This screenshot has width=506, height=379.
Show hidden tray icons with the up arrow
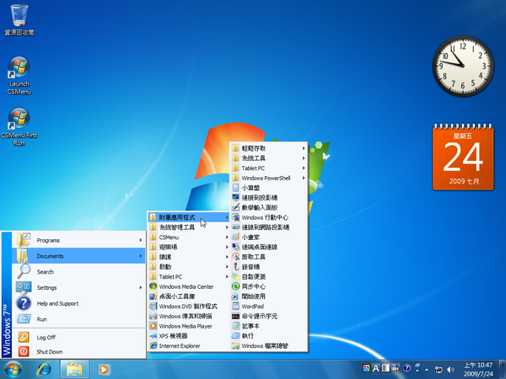[x=427, y=370]
